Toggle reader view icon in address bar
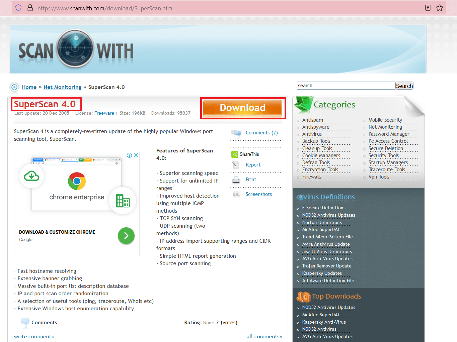457x342 pixels. pos(428,8)
